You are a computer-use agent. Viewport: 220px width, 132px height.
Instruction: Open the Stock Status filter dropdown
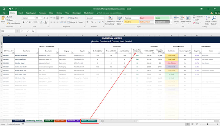click(177, 52)
